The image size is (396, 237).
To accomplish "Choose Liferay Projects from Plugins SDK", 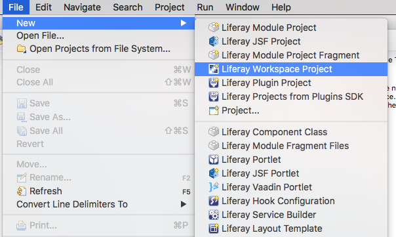I will pyautogui.click(x=291, y=97).
